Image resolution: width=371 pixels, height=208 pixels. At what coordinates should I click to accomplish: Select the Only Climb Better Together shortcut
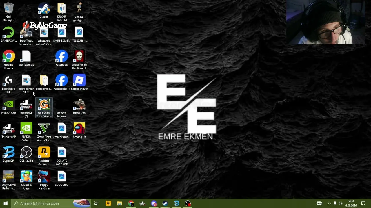coord(9,180)
